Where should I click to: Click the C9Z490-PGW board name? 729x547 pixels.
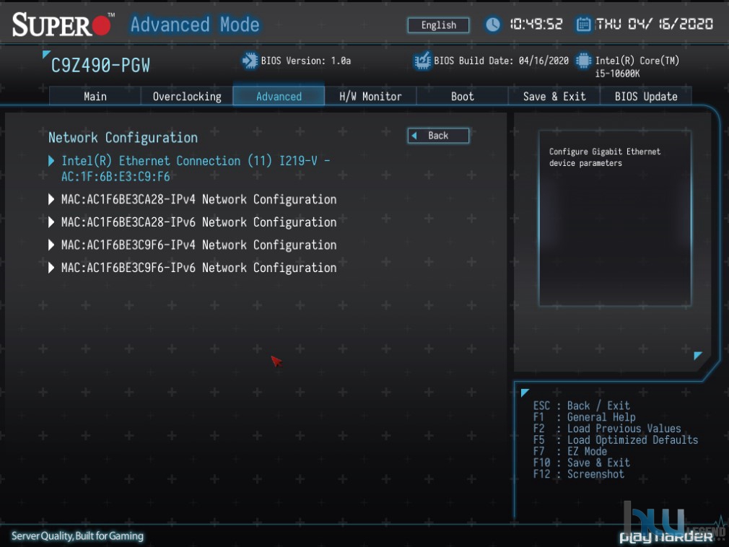(x=100, y=66)
